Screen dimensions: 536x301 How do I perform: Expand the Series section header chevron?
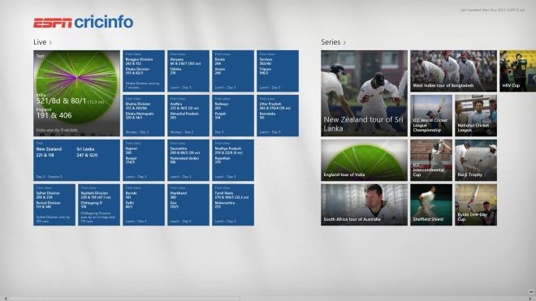coord(344,42)
